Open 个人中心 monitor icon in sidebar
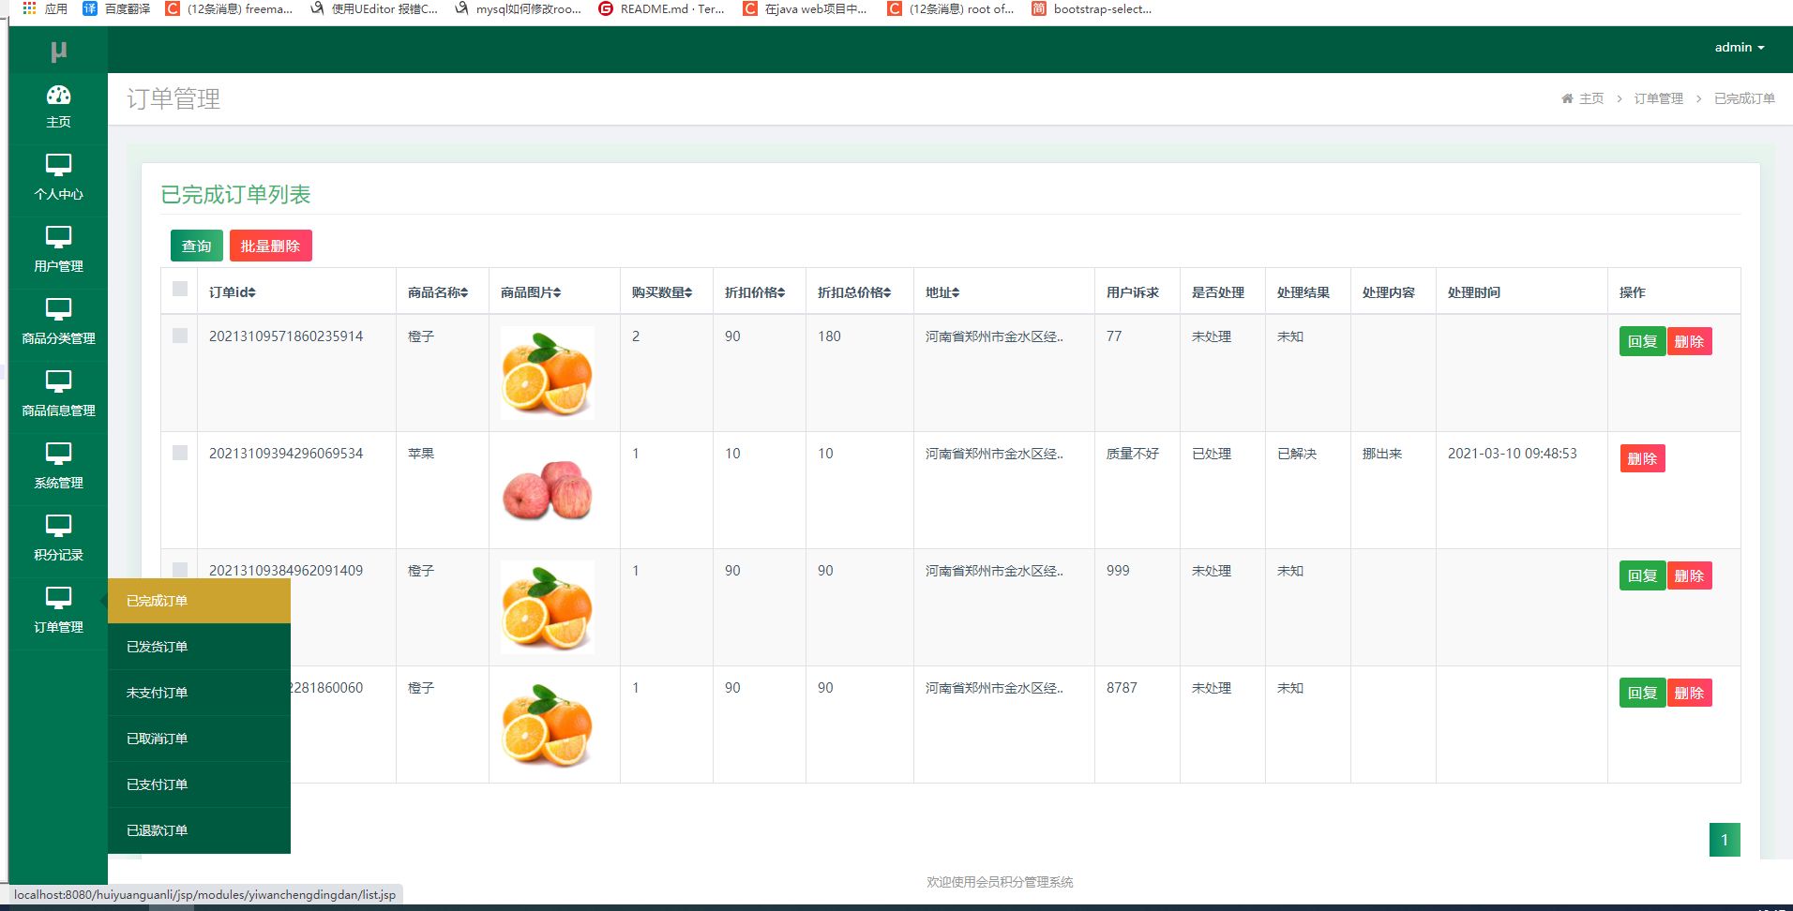1793x911 pixels. 58,166
